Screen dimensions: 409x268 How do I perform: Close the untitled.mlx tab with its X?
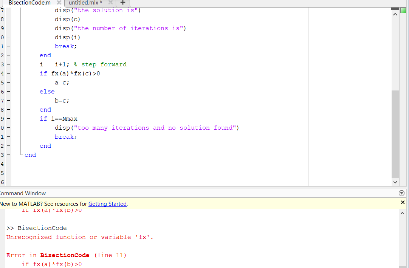pos(110,3)
